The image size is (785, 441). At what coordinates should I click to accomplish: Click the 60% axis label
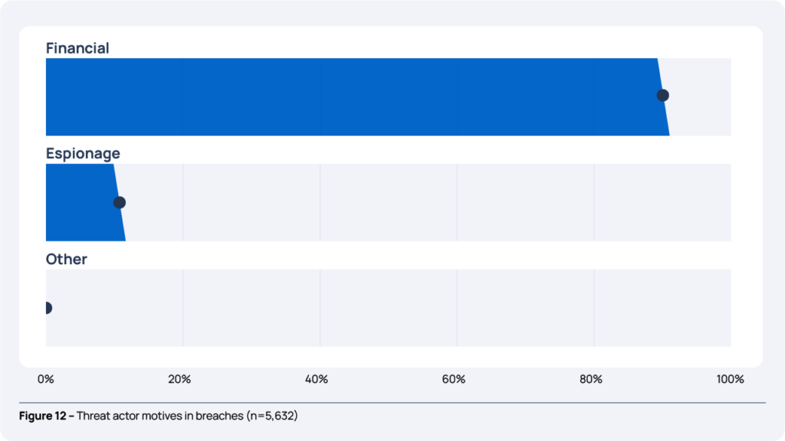454,379
